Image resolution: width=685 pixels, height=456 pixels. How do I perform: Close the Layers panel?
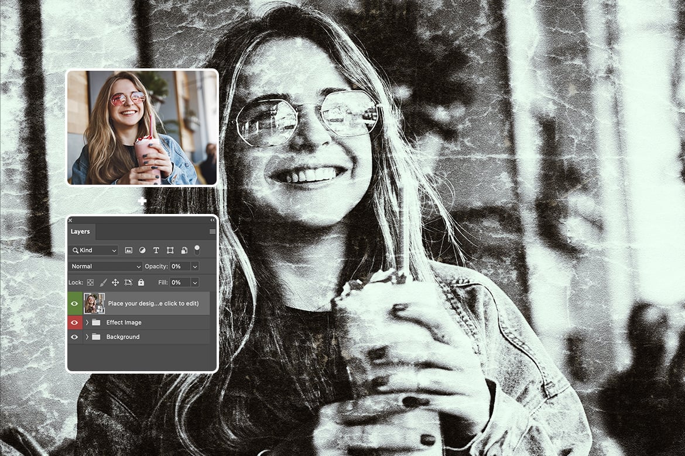coord(70,220)
